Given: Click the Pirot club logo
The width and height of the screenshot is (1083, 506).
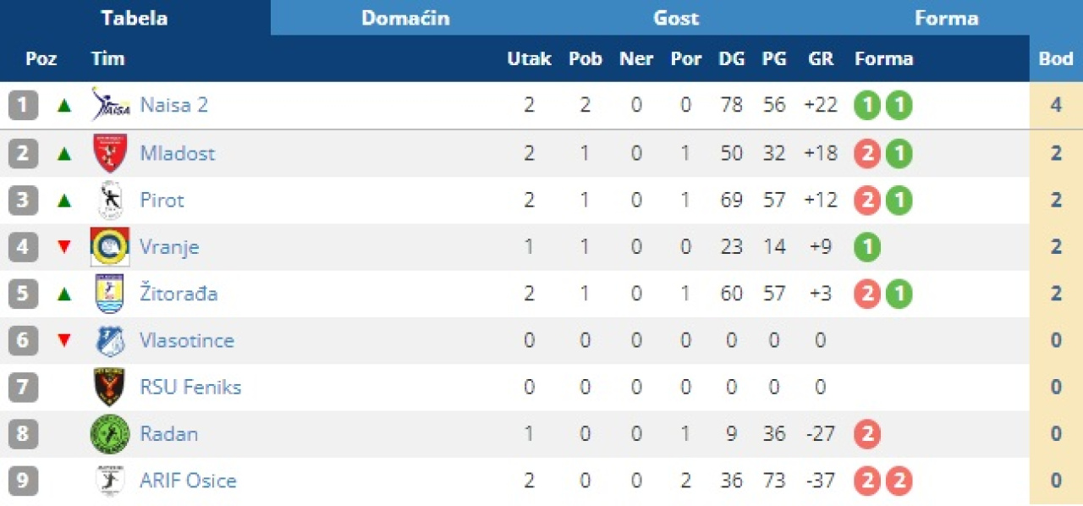Looking at the screenshot, I should click(110, 201).
